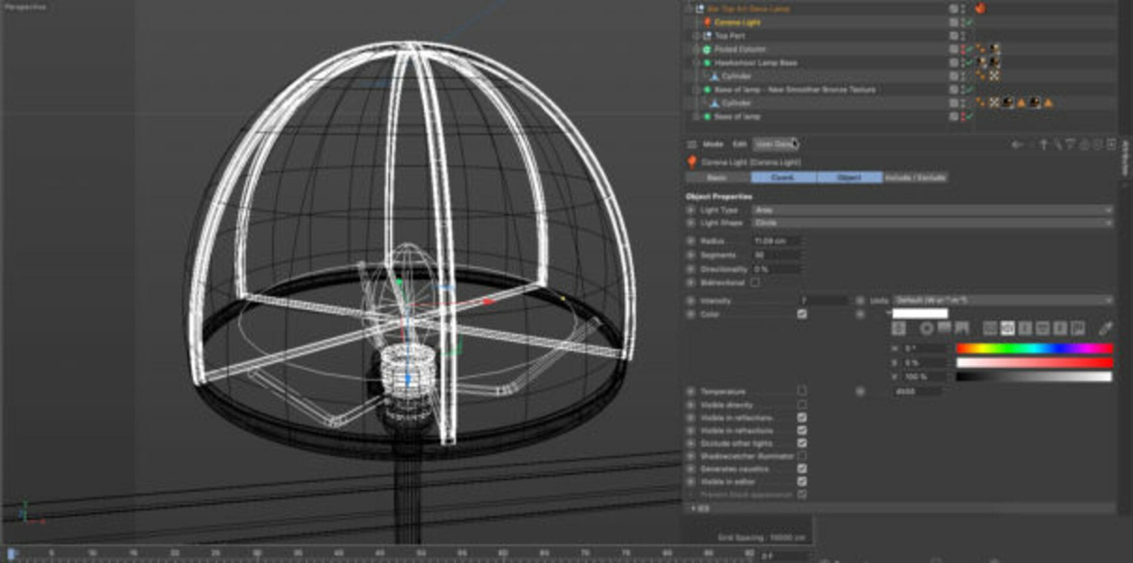Image resolution: width=1133 pixels, height=563 pixels.
Task: Open the Attribute Manager hamburger menu icon
Action: coord(692,144)
